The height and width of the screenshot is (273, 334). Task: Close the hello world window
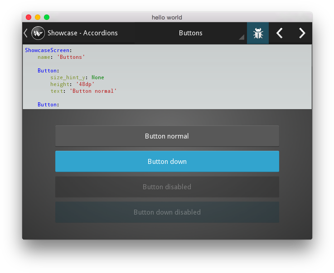29,17
